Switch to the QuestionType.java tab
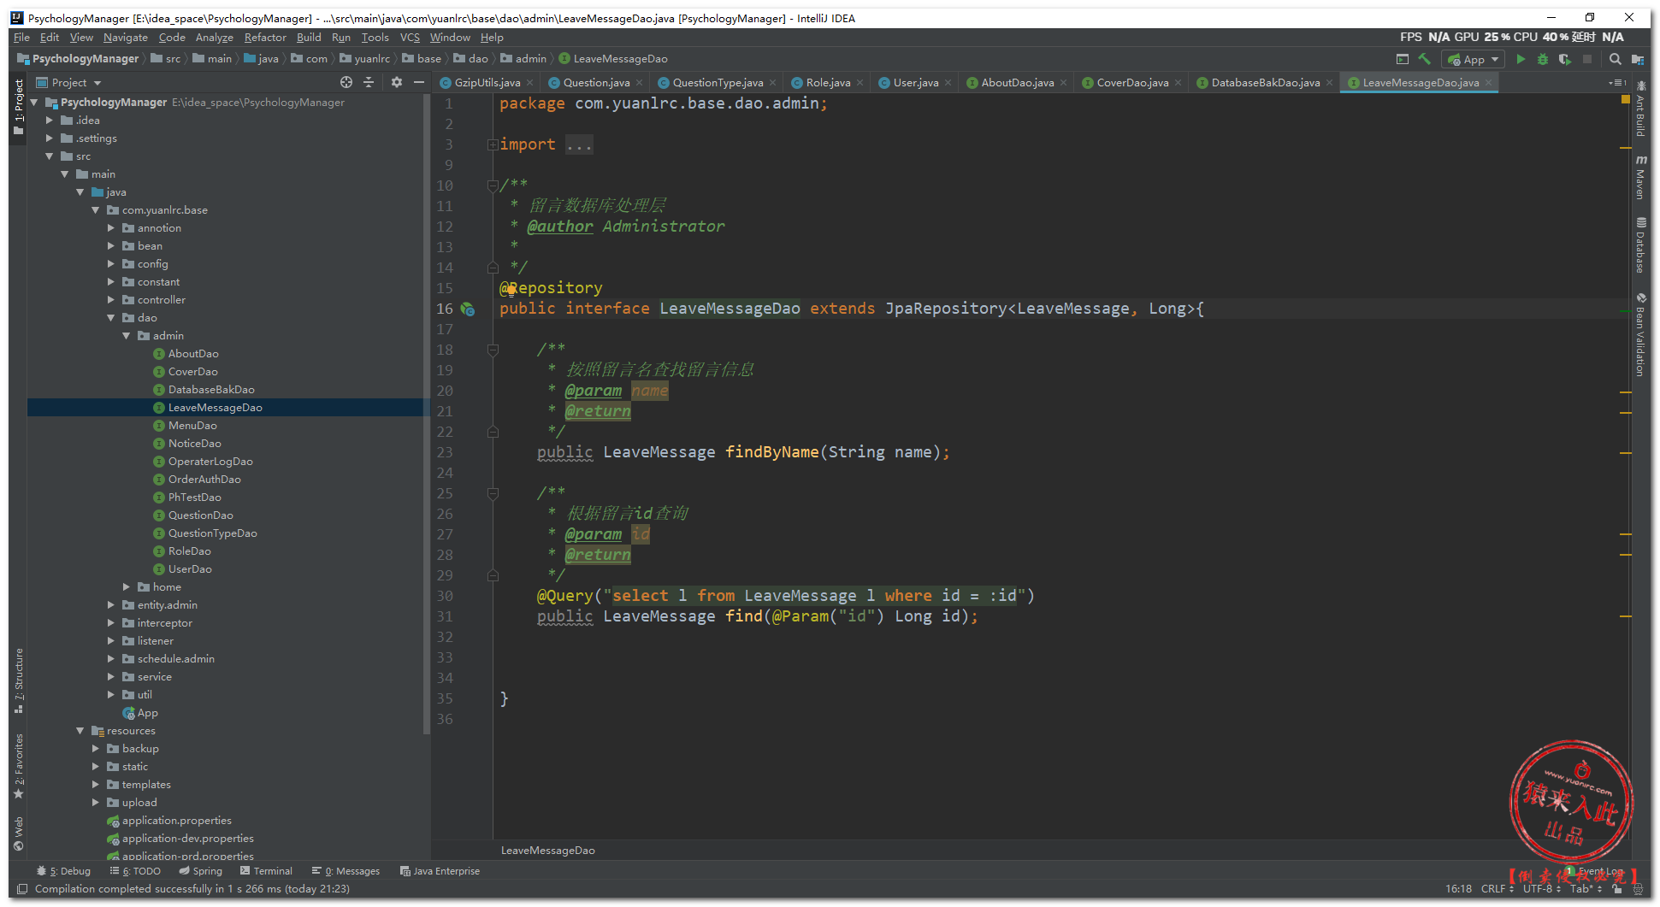This screenshot has width=1660, height=907. [717, 83]
